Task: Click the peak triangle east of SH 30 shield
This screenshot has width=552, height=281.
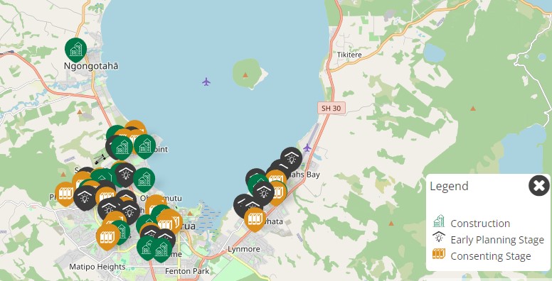Action: tap(473, 108)
